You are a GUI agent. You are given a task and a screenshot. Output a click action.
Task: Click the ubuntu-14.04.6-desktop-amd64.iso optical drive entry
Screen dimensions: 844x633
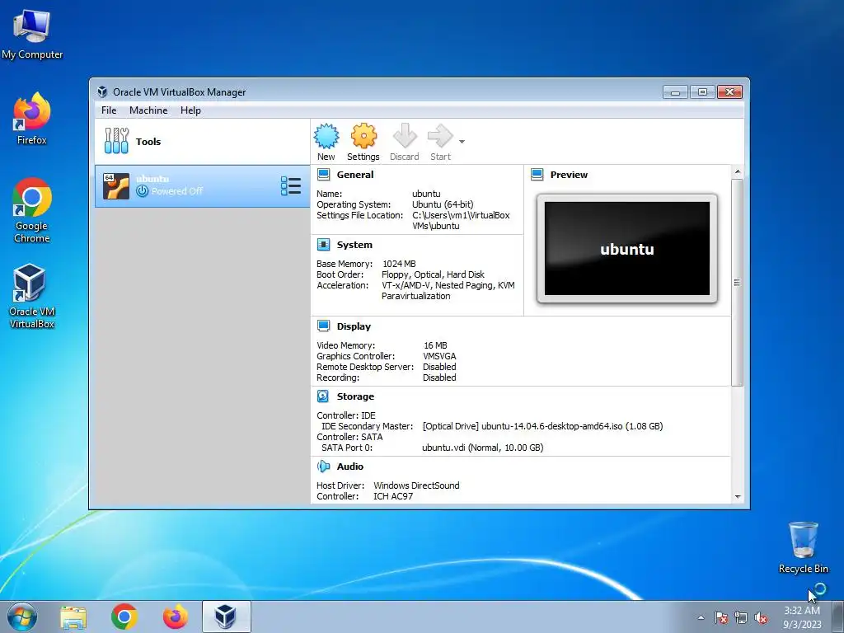pyautogui.click(x=542, y=426)
